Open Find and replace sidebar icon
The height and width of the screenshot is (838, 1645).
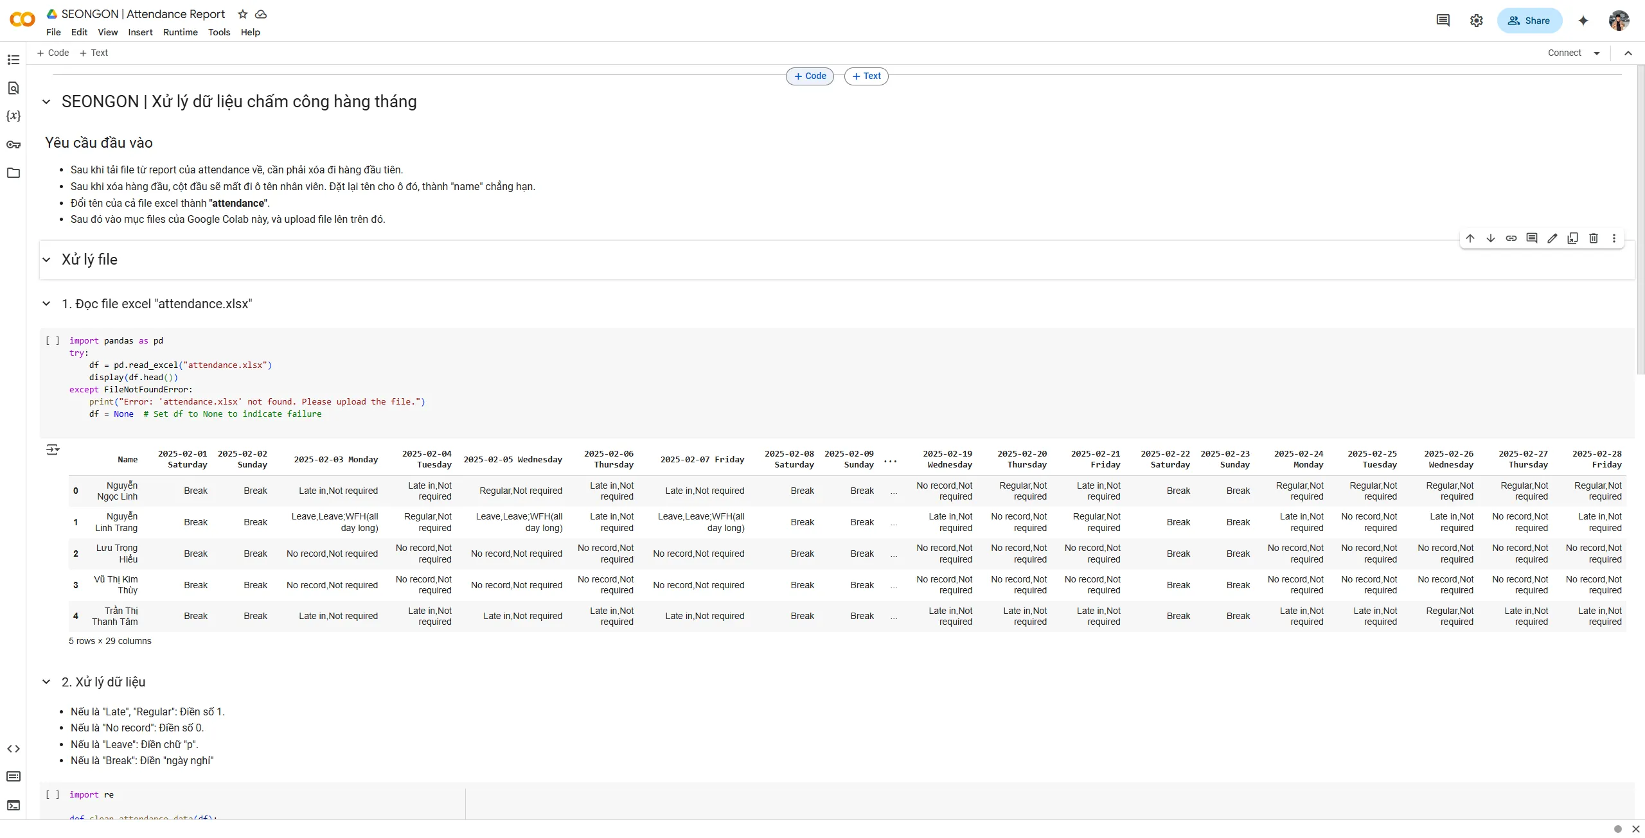pos(13,88)
